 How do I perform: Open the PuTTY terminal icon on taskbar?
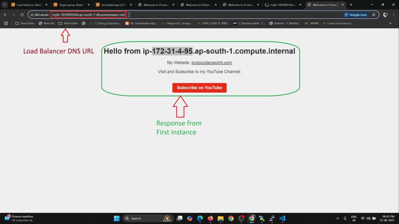click(272, 218)
